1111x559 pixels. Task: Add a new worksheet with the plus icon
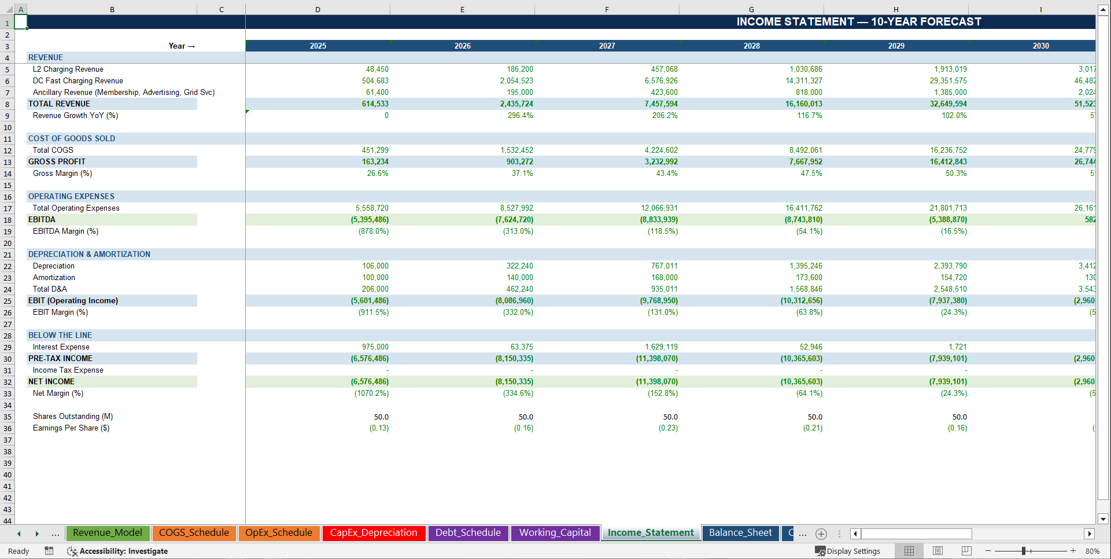(821, 534)
